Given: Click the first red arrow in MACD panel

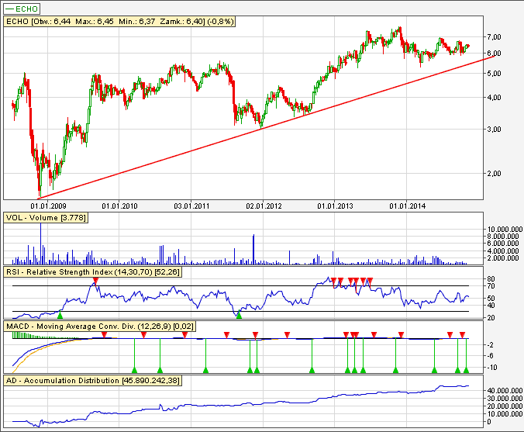Looking at the screenshot, I should point(105,335).
